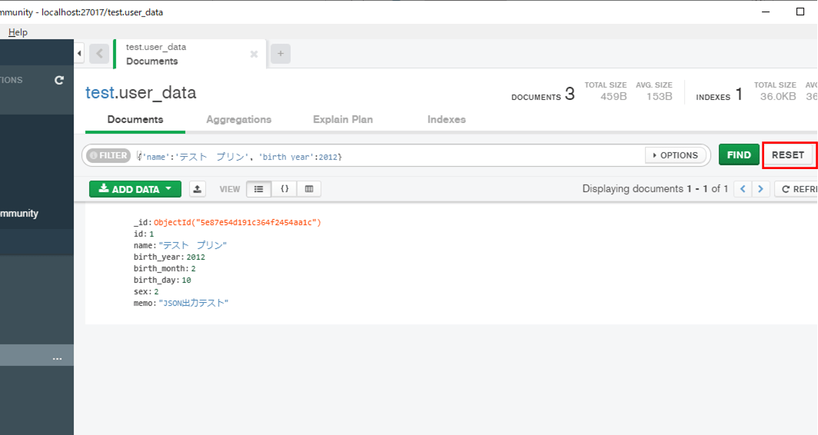The height and width of the screenshot is (435, 818).
Task: Switch to the Indexes tab
Action: pyautogui.click(x=447, y=119)
